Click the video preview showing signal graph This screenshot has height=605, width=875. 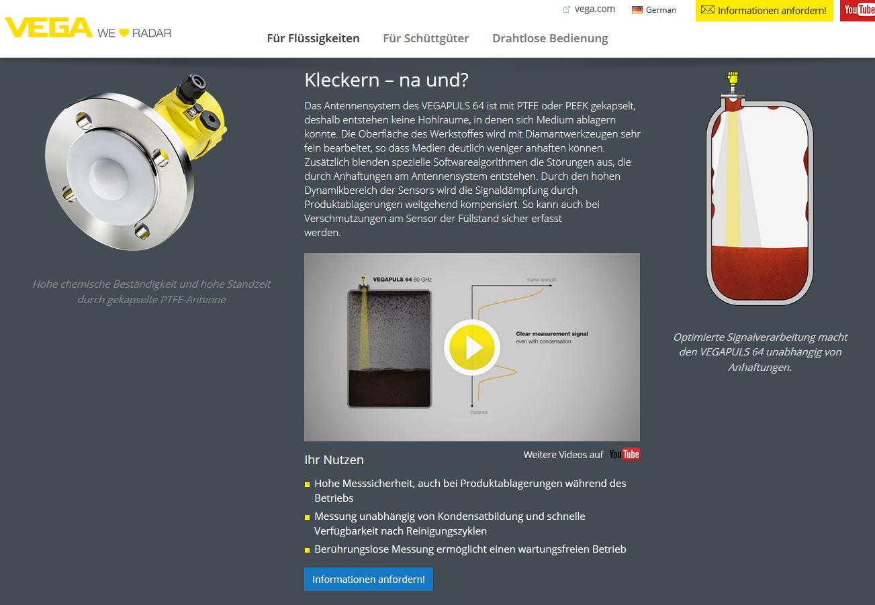tap(472, 347)
